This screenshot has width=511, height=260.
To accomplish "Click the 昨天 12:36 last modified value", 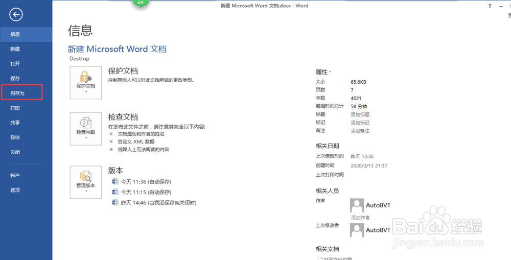I will tap(362, 156).
